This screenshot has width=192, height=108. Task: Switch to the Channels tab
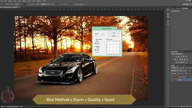coord(178,65)
